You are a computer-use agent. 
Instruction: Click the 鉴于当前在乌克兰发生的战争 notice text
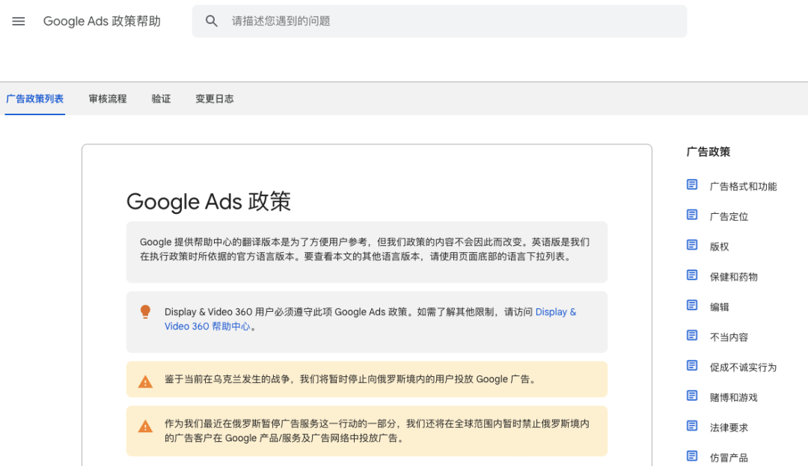point(352,379)
